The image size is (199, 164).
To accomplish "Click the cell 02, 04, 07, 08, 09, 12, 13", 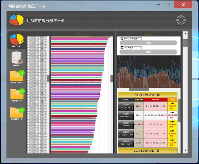I will pyautogui.click(x=155, y=115).
